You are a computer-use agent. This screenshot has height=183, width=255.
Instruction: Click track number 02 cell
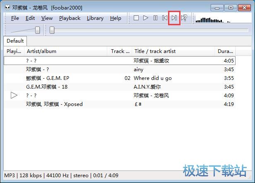pyautogui.click(x=127, y=78)
